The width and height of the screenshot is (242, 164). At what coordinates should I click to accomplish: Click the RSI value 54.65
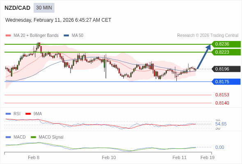(221, 124)
